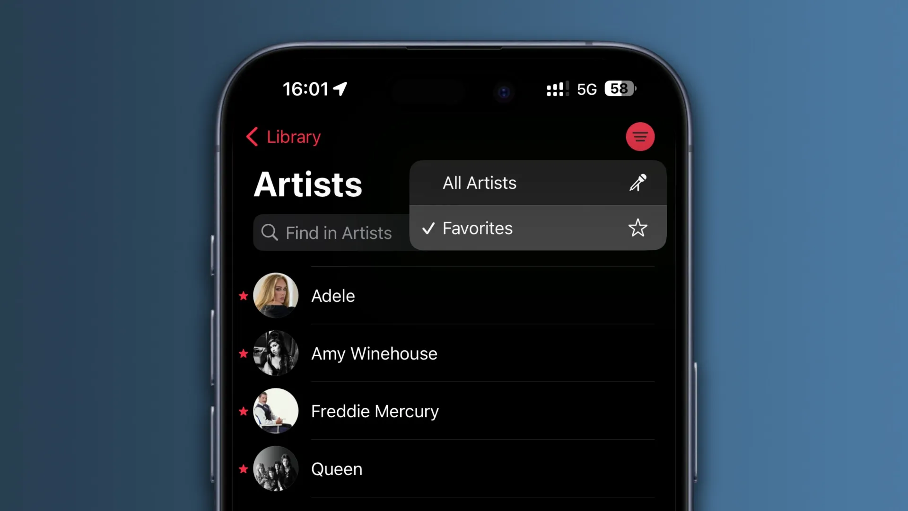Open the Artists filter dropdown menu
The width and height of the screenshot is (908, 511).
(x=639, y=136)
